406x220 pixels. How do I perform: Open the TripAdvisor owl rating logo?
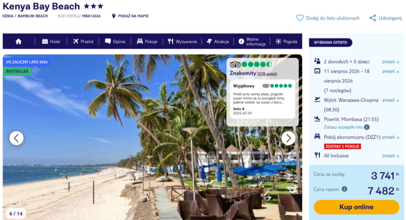235,64
